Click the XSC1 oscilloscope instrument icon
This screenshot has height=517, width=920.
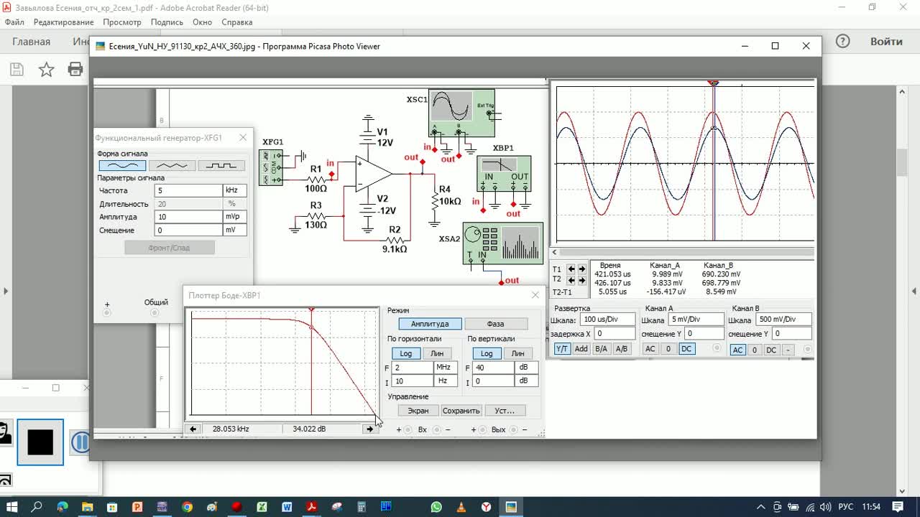click(x=461, y=113)
